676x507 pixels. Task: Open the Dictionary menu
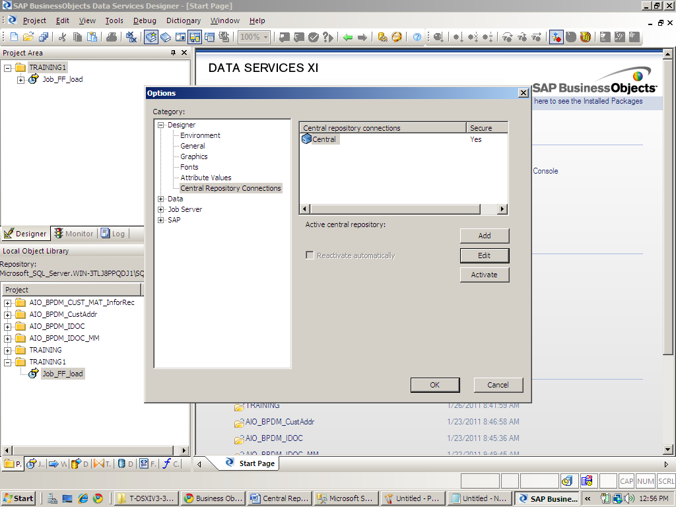(x=184, y=20)
